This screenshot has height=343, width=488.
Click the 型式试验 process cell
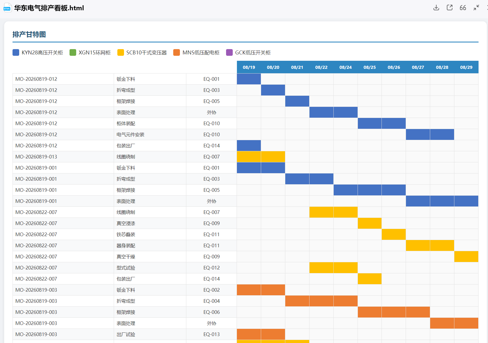click(x=150, y=268)
